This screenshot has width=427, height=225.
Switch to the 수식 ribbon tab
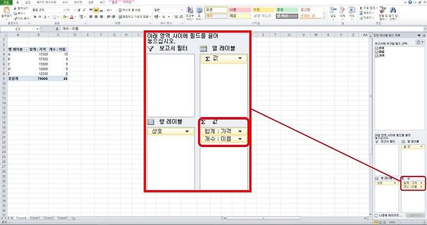pos(65,2)
